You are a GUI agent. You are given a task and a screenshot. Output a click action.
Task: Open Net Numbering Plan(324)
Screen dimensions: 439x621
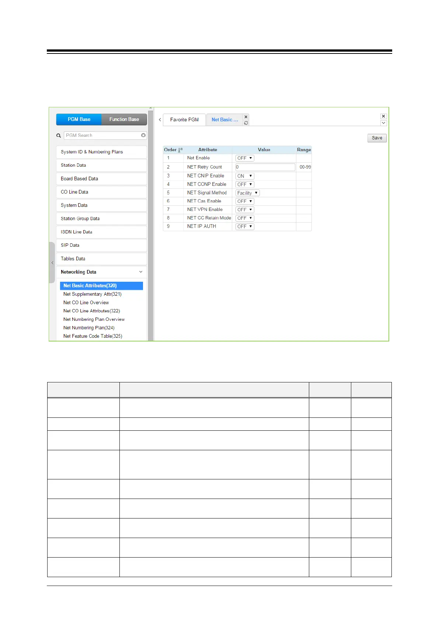[89, 328]
